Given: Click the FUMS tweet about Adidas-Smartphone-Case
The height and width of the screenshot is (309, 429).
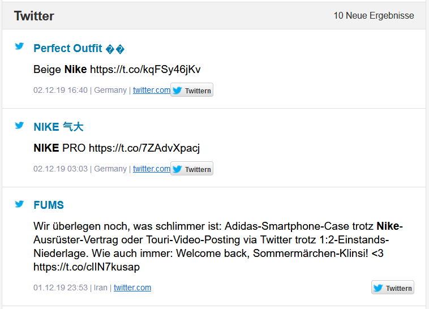Looking at the screenshot, I should point(218,246).
